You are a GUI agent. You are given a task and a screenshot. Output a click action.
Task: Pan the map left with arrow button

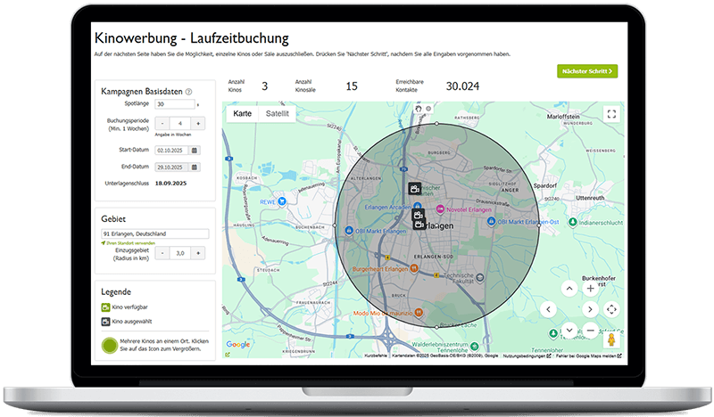click(548, 310)
